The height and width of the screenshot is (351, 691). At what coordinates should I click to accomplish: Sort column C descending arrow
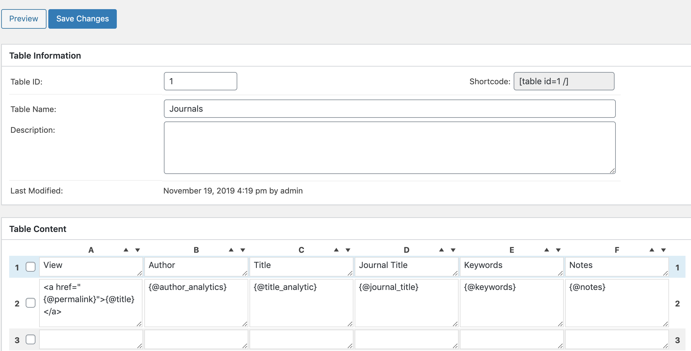[x=348, y=250]
